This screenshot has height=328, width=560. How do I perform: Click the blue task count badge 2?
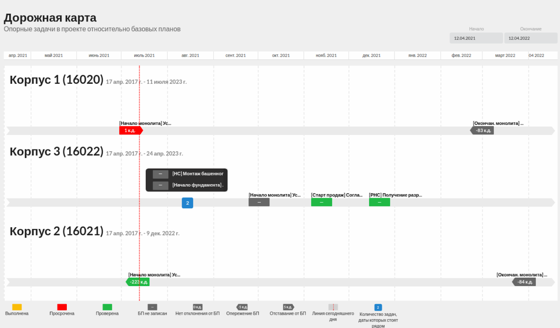click(188, 203)
